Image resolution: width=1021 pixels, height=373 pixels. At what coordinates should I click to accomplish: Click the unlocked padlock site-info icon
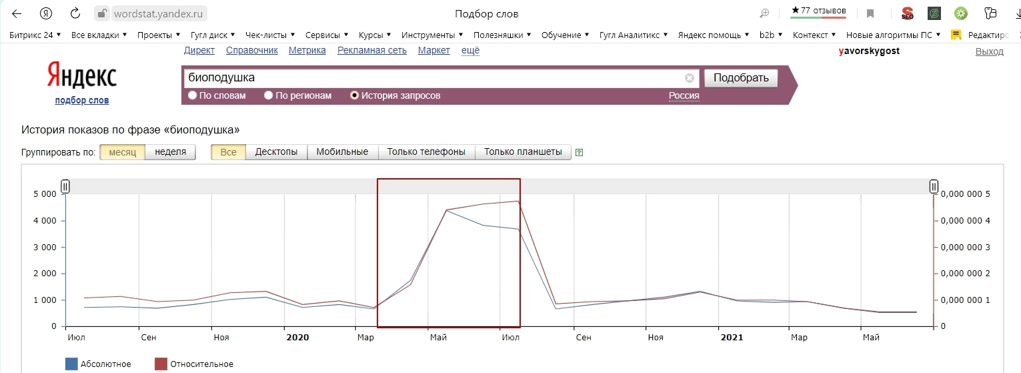101,13
